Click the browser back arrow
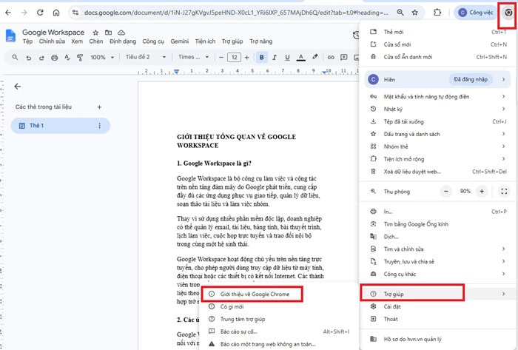The width and height of the screenshot is (518, 350). point(8,13)
